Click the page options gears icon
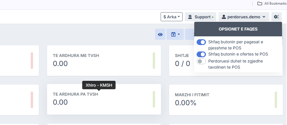Viewport: 287px width, 125px height. click(276, 17)
